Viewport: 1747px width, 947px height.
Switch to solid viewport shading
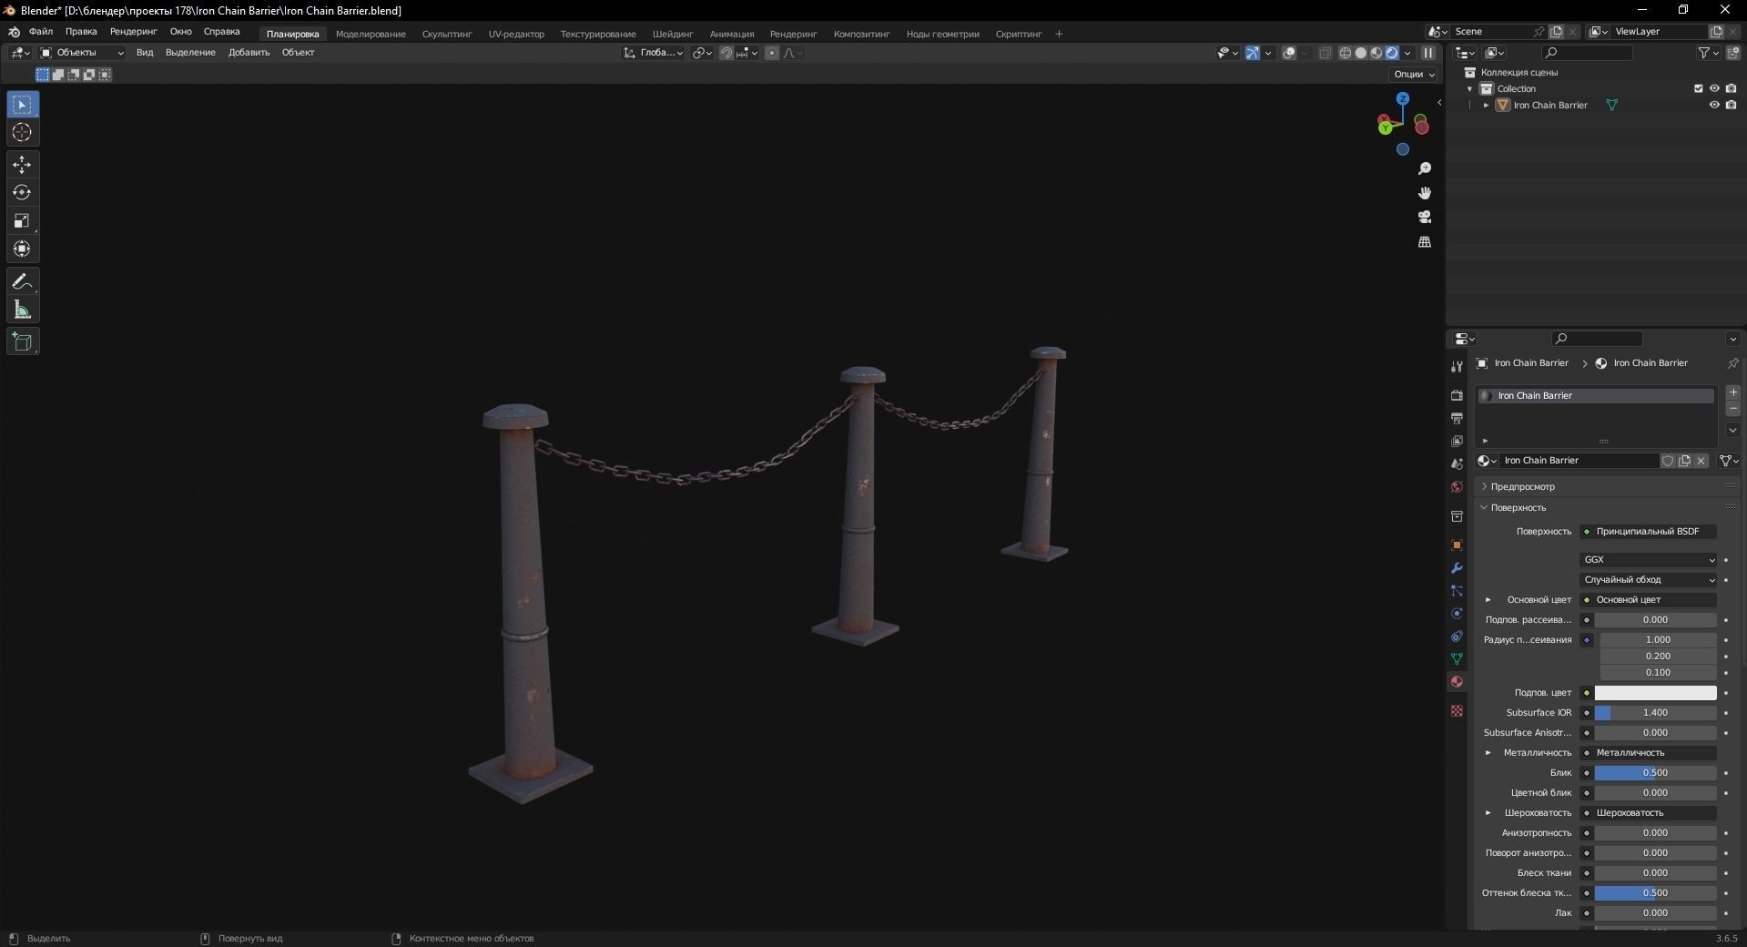1361,53
